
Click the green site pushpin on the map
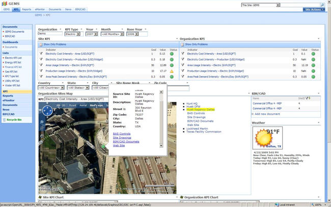[103, 146]
